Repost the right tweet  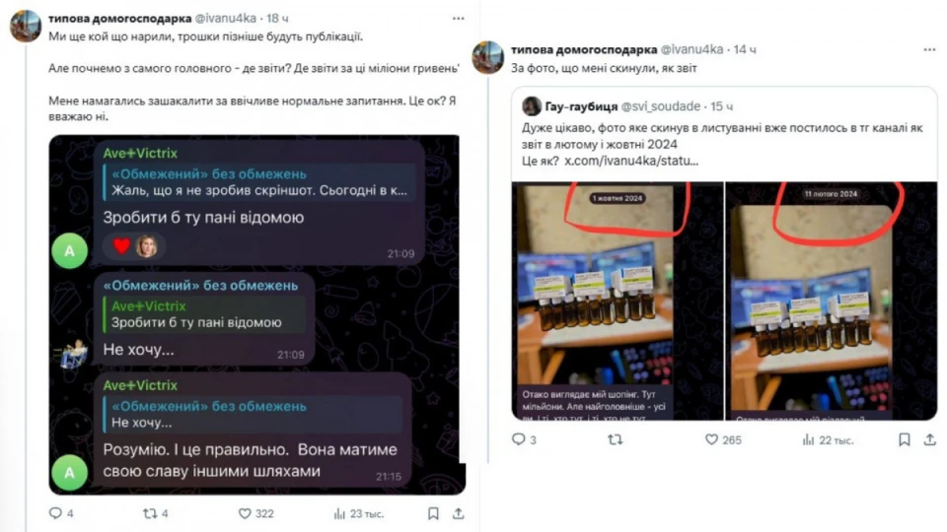pyautogui.click(x=615, y=439)
